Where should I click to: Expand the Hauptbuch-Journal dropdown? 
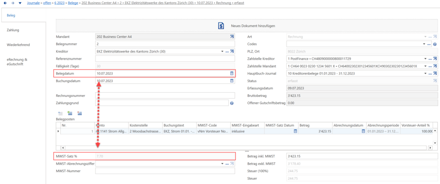pos(425,74)
